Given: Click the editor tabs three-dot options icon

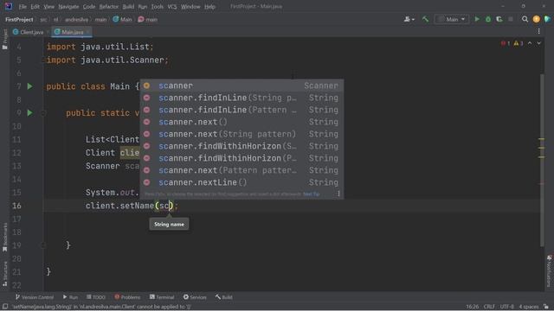Looking at the screenshot, I should (538, 32).
